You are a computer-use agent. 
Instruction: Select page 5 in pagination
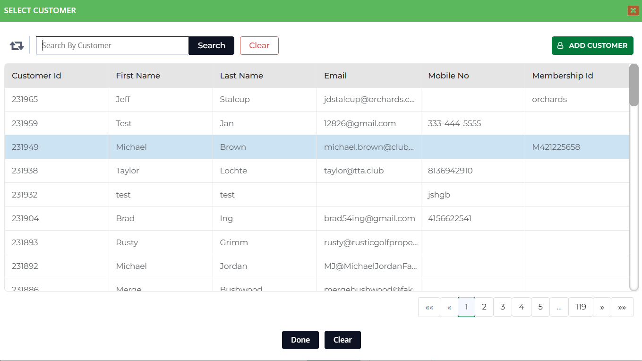tap(540, 307)
